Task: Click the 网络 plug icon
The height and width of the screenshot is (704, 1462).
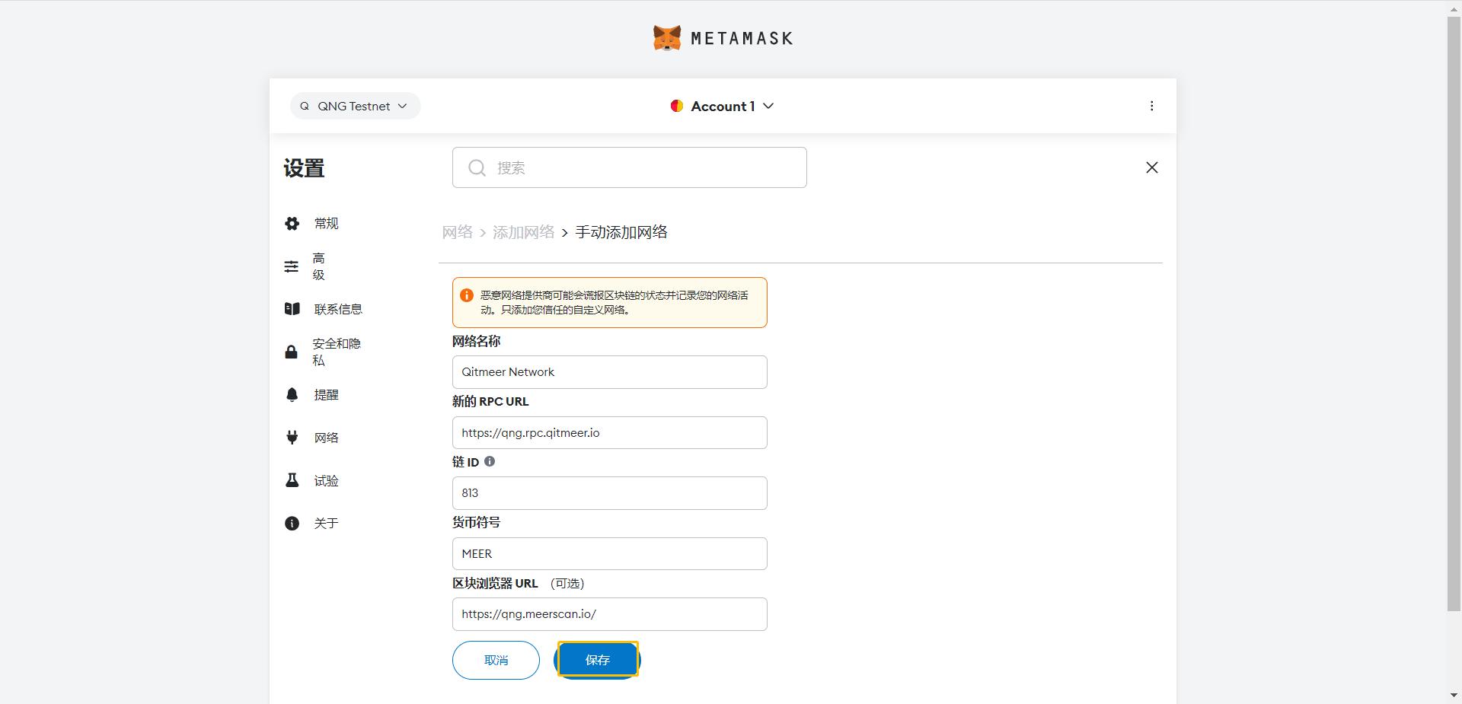Action: point(292,438)
